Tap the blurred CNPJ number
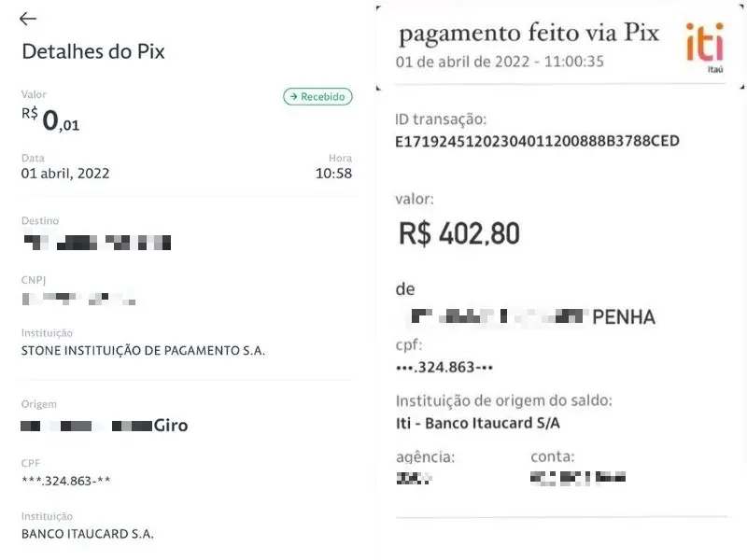 coord(78,299)
